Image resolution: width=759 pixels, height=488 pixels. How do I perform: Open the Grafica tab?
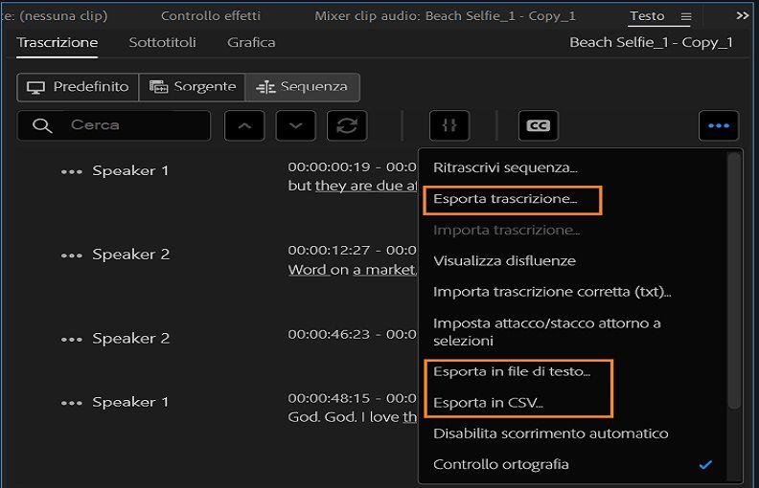[x=251, y=42]
